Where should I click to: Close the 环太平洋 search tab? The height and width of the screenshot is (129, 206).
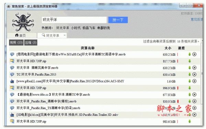pyautogui.click(x=65, y=35)
